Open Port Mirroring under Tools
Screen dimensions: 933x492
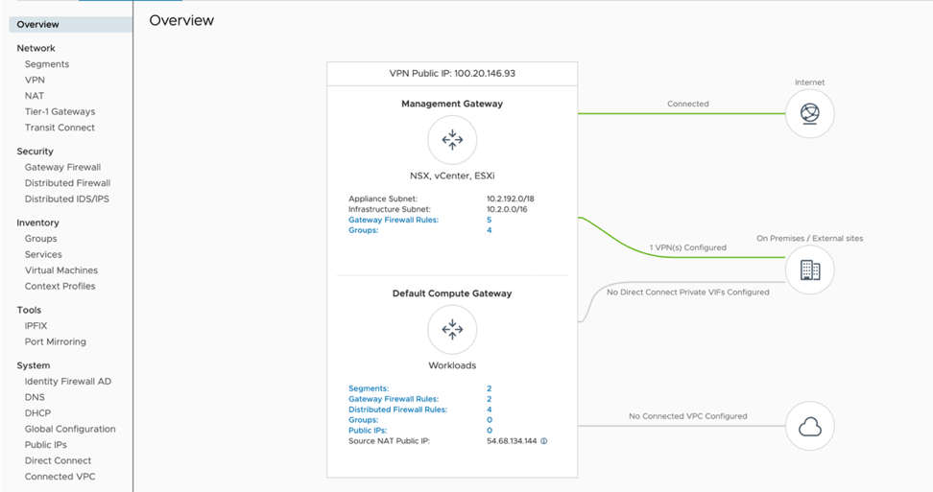[56, 341]
